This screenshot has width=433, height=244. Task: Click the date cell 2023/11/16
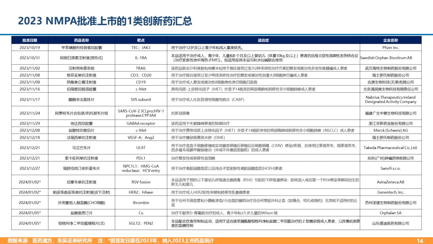30,89
